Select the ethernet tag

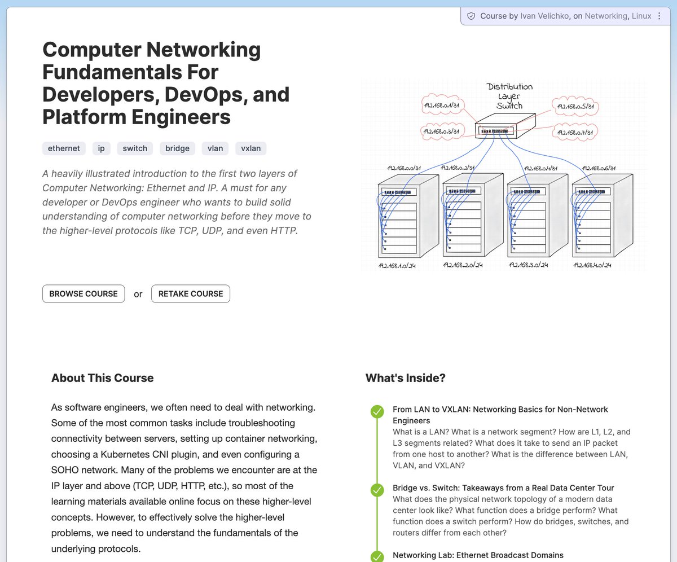pos(64,148)
